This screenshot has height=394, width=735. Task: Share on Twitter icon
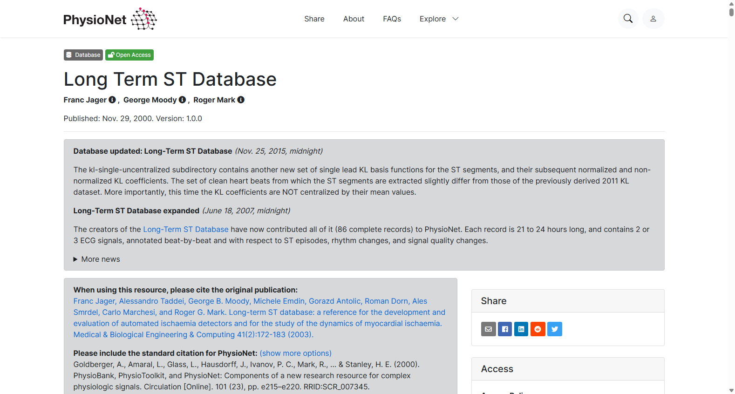[555, 329]
